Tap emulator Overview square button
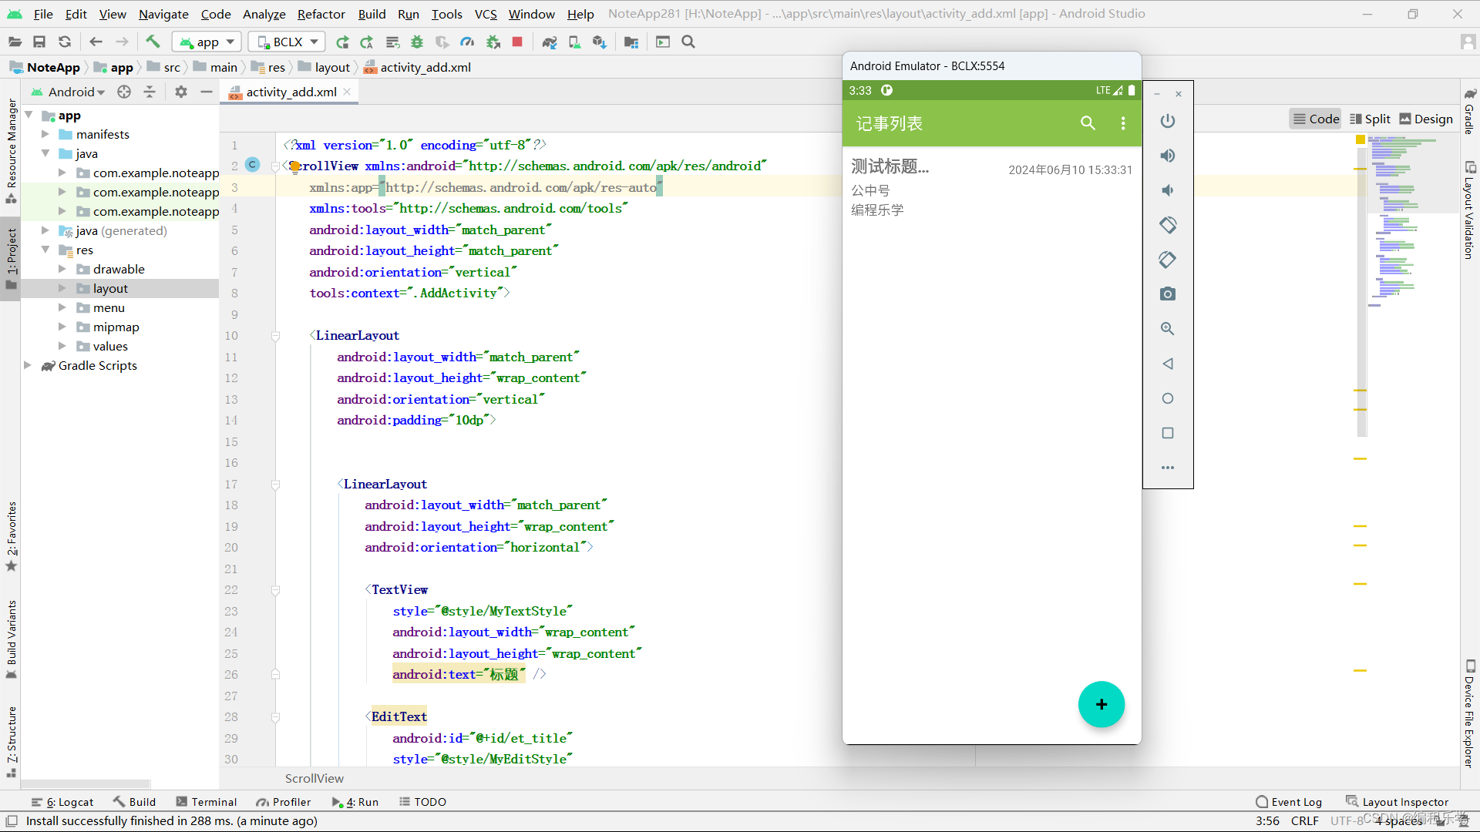 click(x=1168, y=433)
